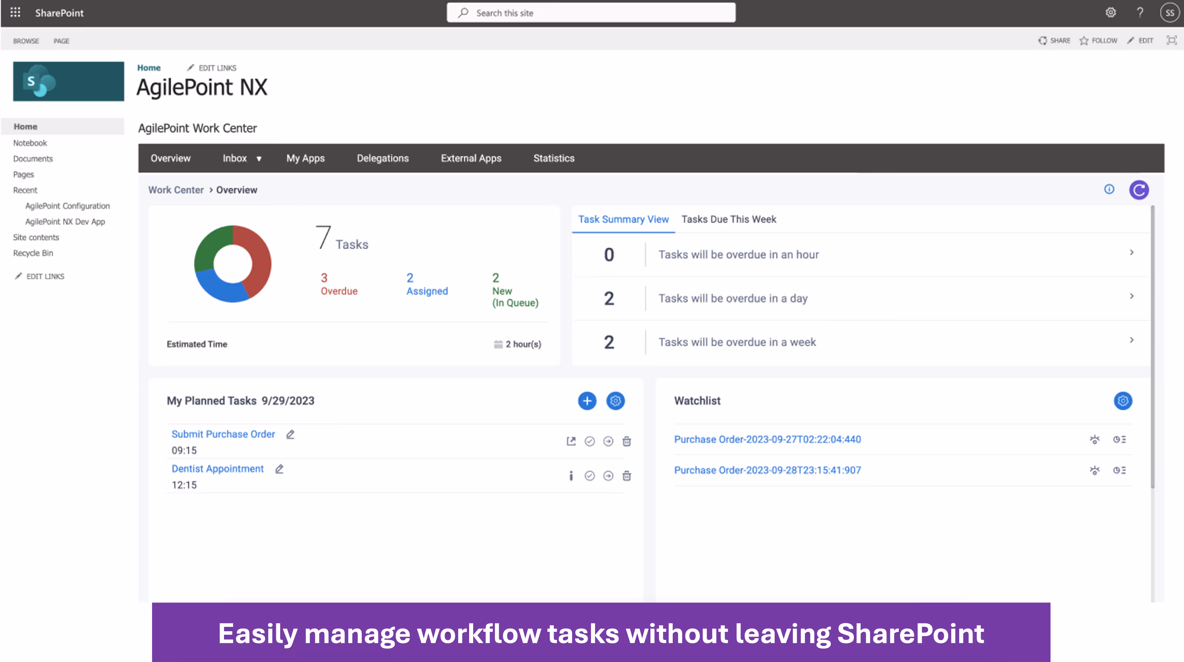Edit the Dentist Appointment task
1184x662 pixels.
point(279,469)
